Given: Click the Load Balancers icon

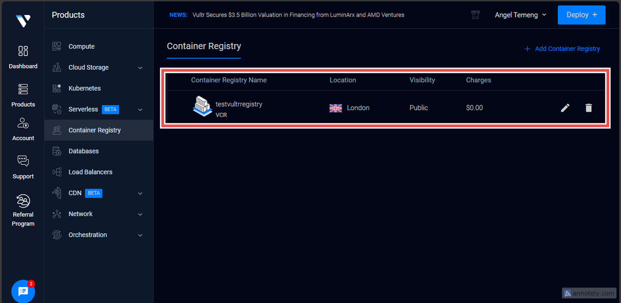Looking at the screenshot, I should [x=57, y=172].
